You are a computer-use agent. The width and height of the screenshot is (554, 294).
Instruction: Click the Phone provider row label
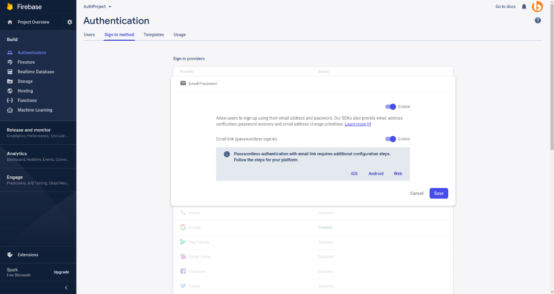pos(194,213)
